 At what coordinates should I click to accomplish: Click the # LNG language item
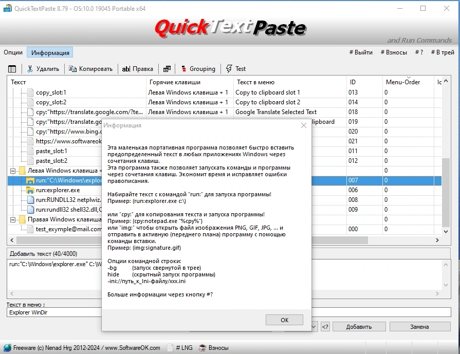[x=180, y=348]
